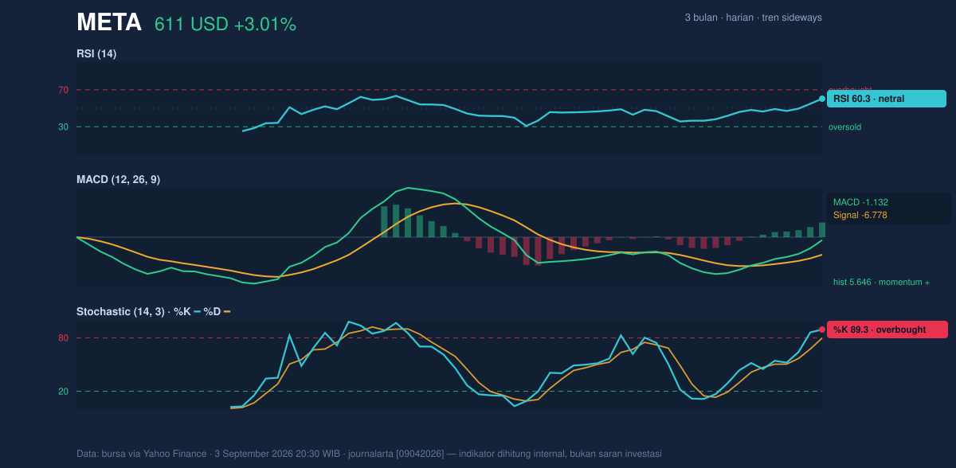Viewport: 956px width, 468px height.
Task: Click the %D orange legend swatch
Action: (x=227, y=312)
